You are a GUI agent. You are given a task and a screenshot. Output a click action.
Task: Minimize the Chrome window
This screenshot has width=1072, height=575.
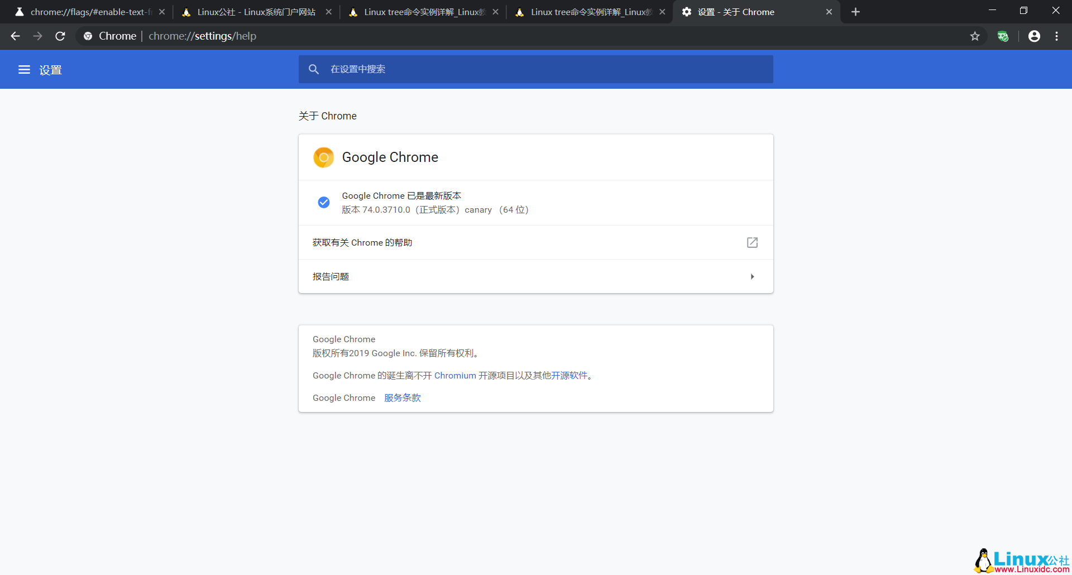click(x=992, y=10)
